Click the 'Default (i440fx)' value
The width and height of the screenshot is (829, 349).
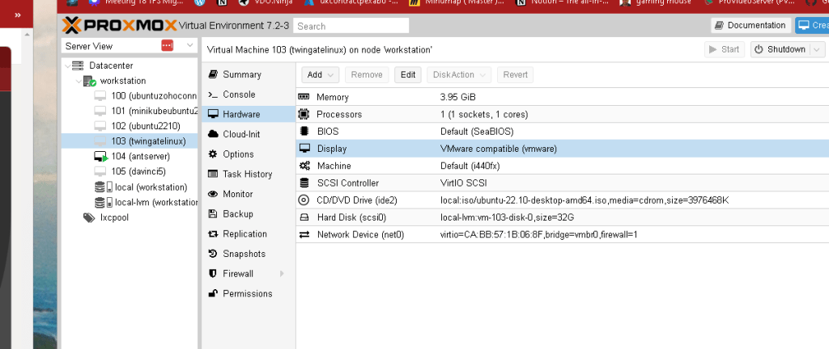click(470, 166)
